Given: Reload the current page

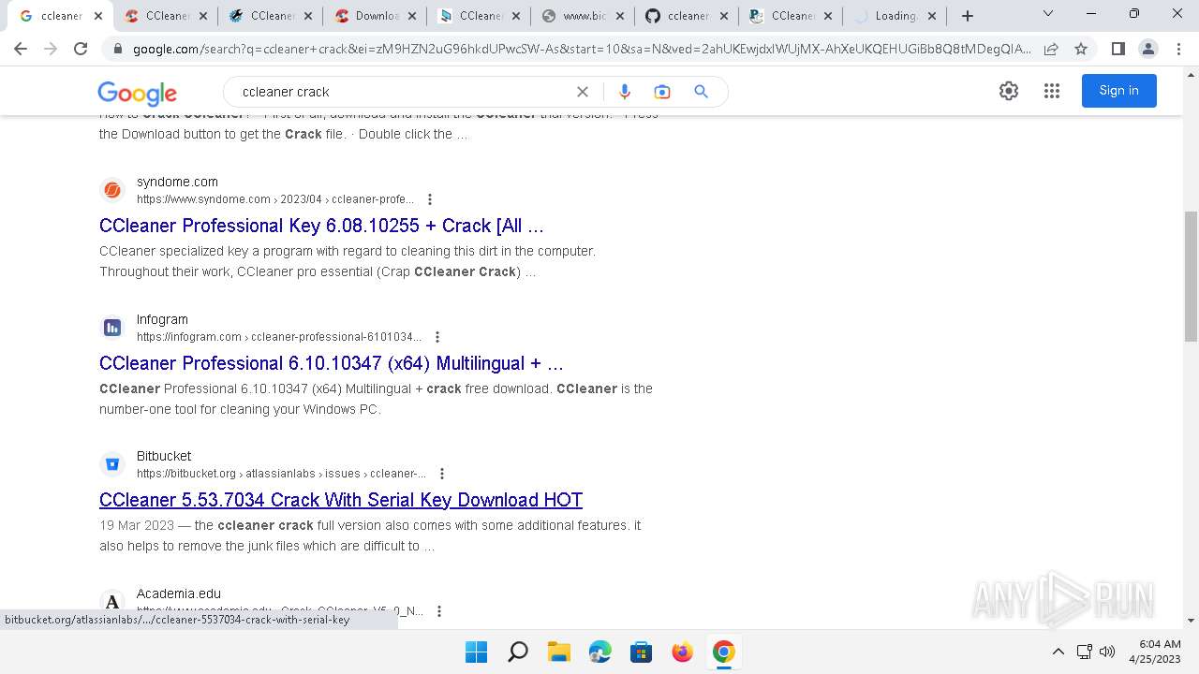Looking at the screenshot, I should 81,49.
